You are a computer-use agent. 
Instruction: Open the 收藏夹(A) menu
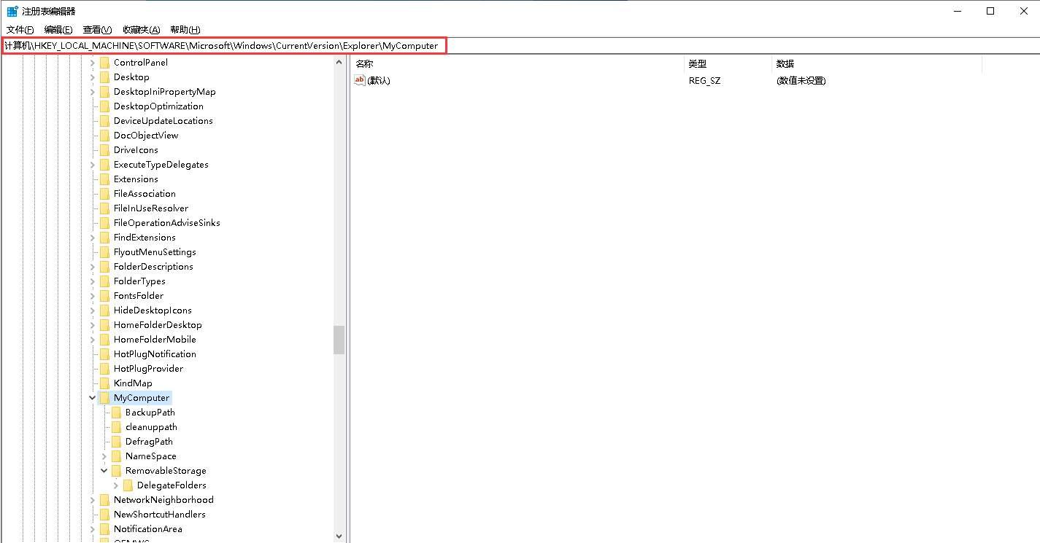(x=141, y=29)
